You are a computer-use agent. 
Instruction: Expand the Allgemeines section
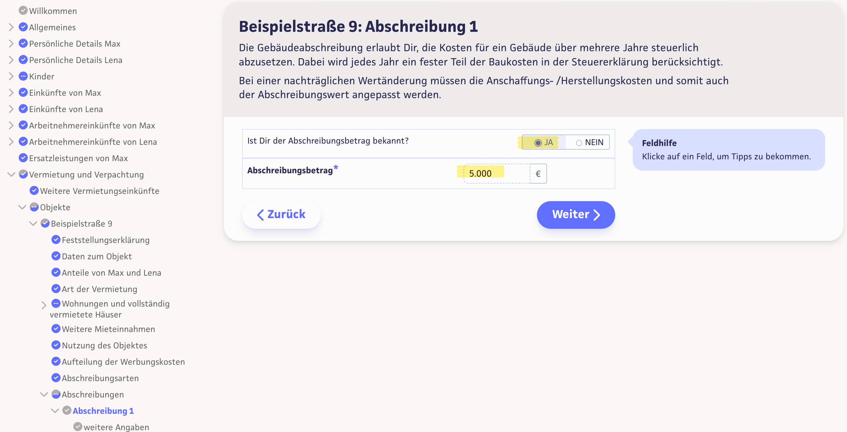tap(11, 27)
